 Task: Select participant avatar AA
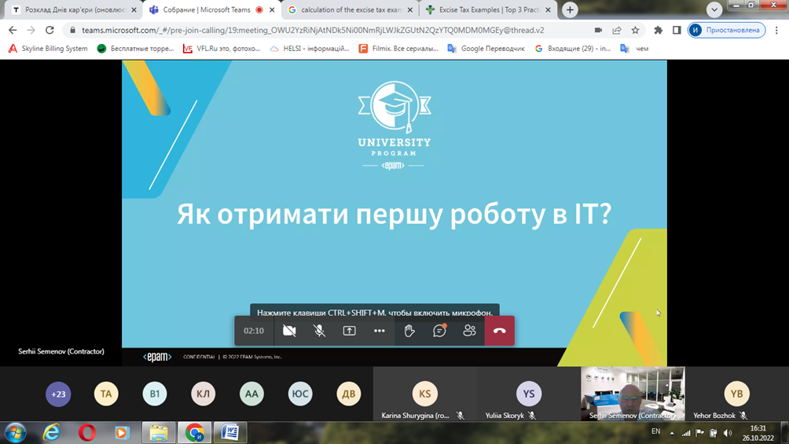(251, 394)
